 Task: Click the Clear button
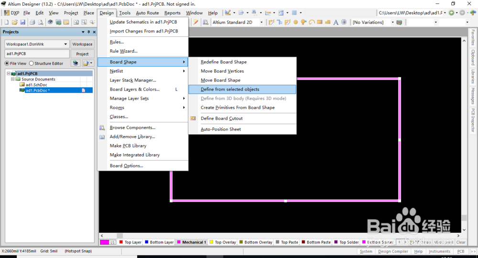click(x=461, y=242)
